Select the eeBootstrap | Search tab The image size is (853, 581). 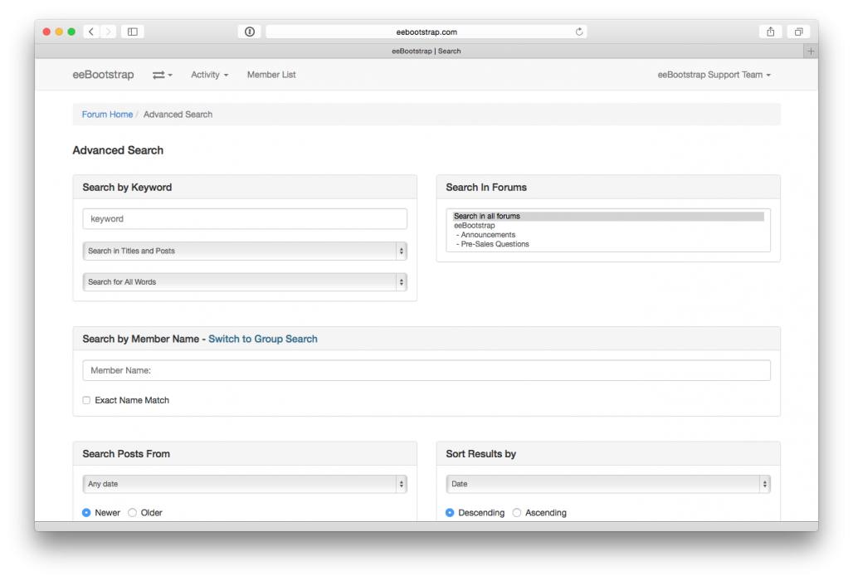pos(426,51)
